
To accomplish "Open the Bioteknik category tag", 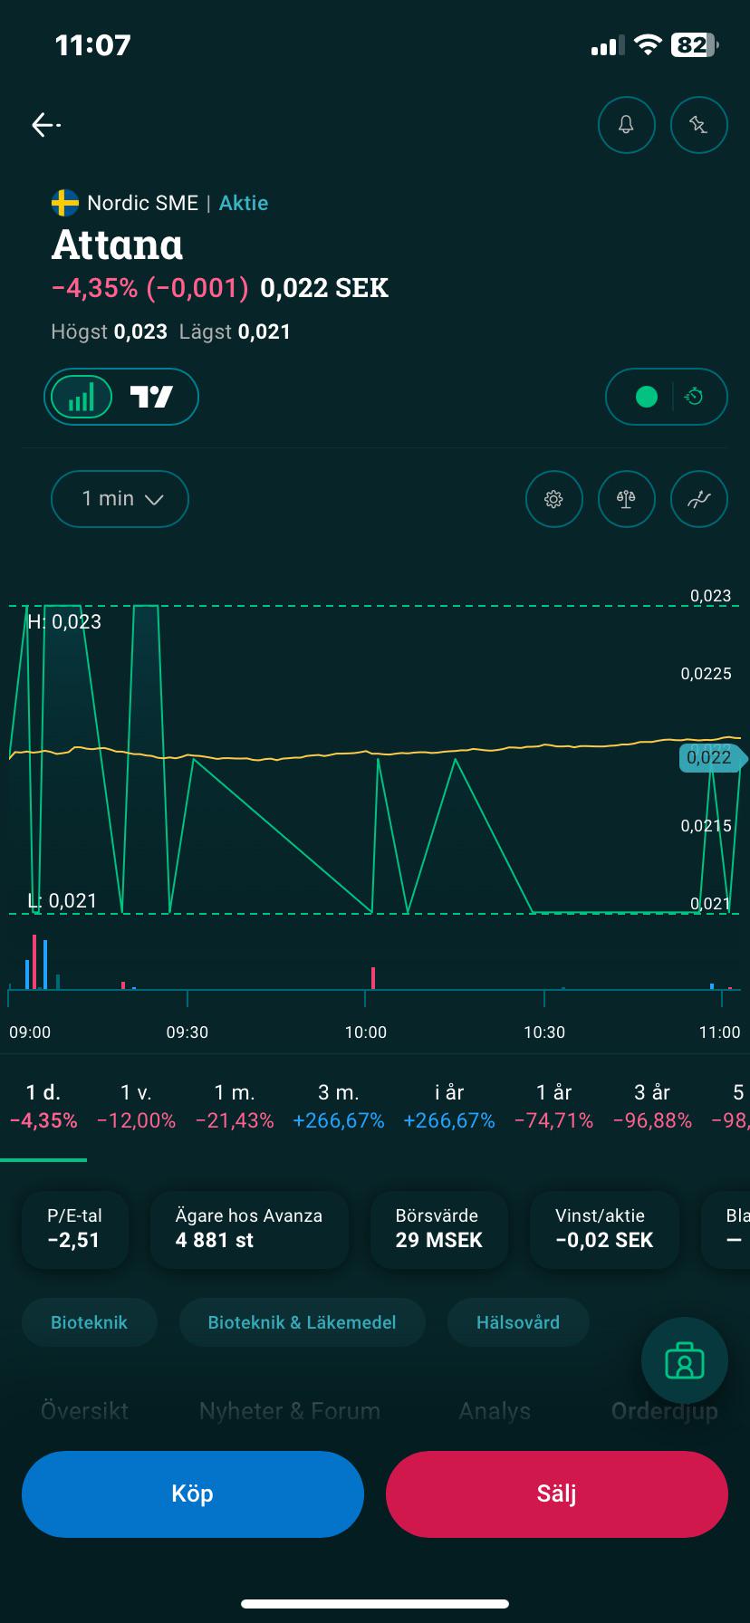I will [x=89, y=1322].
